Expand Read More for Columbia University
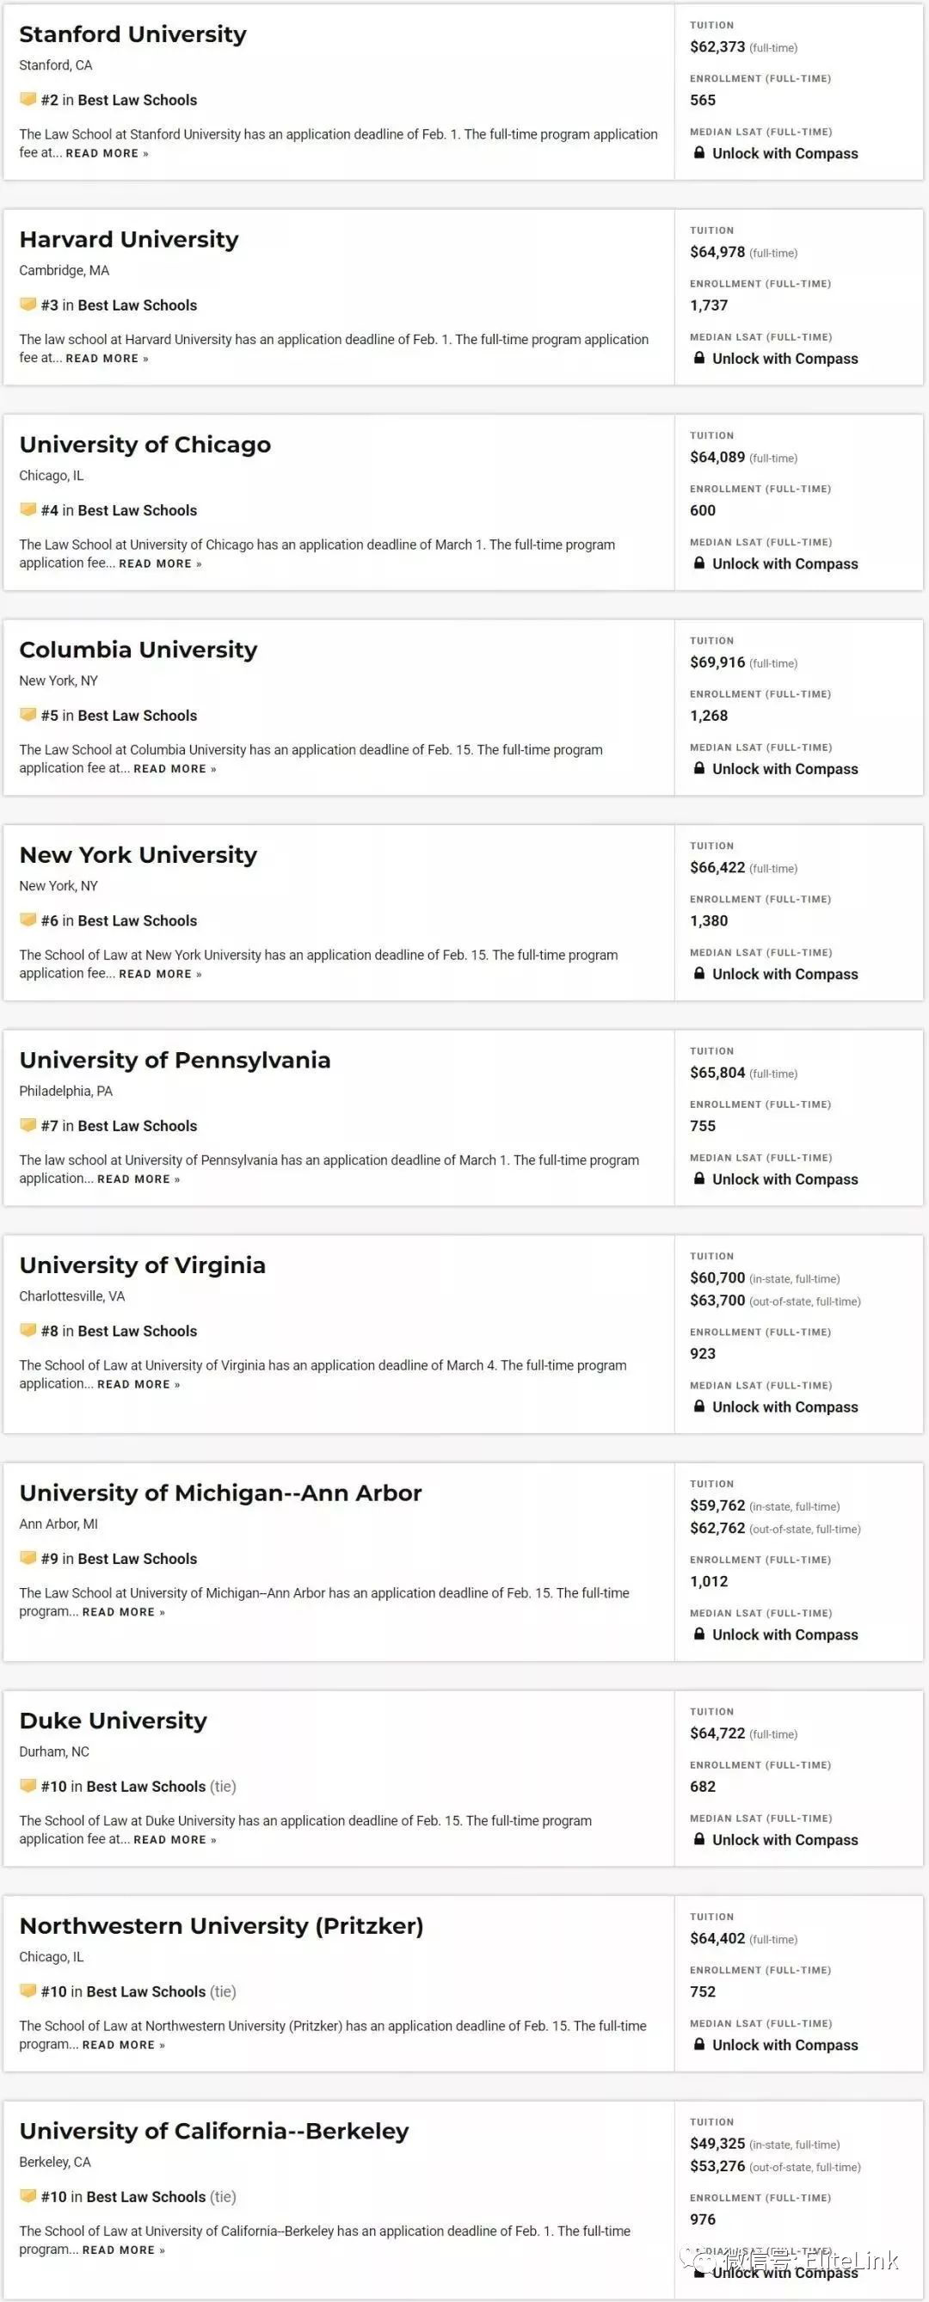This screenshot has width=929, height=2302. (x=175, y=768)
